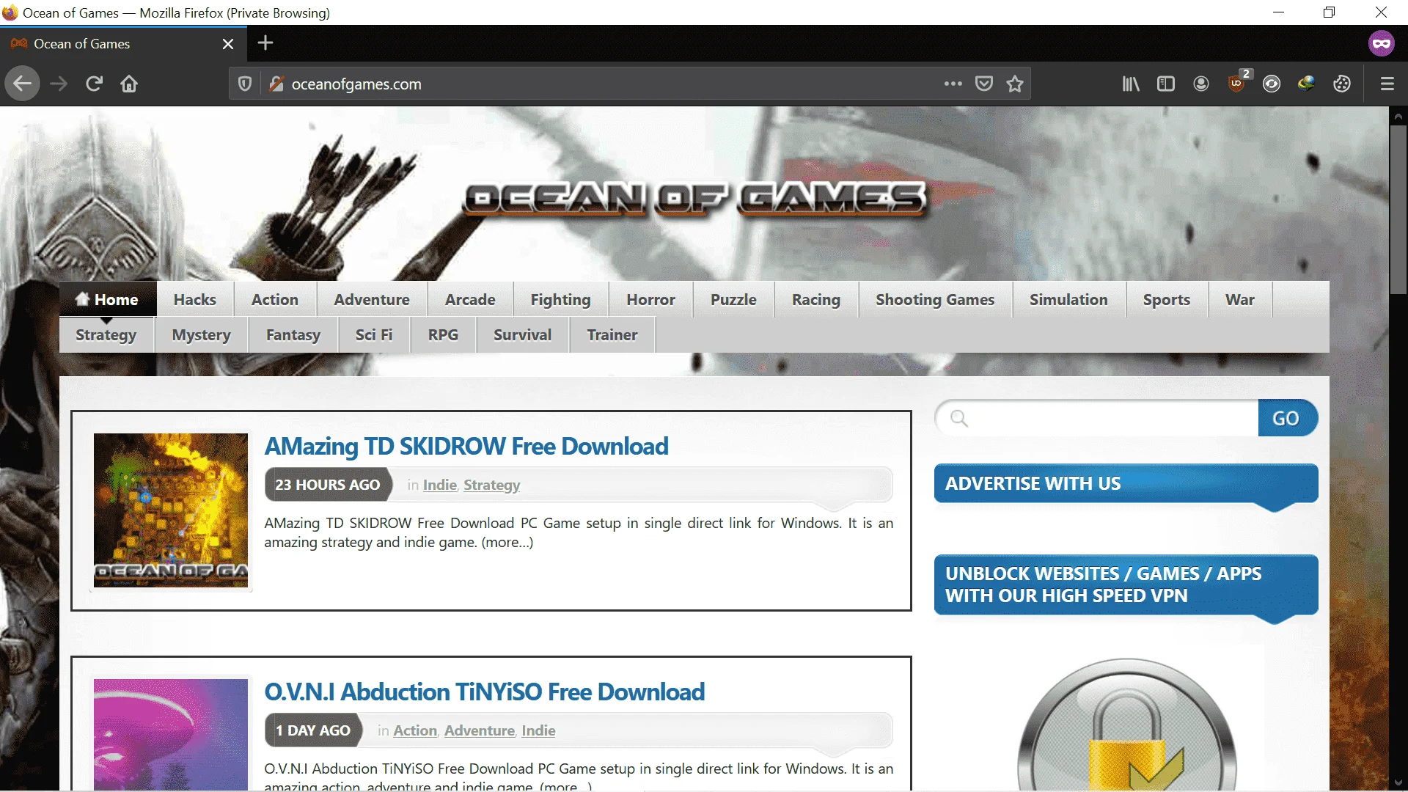The width and height of the screenshot is (1408, 792).
Task: Show the sidebar panel
Action: click(x=1166, y=84)
